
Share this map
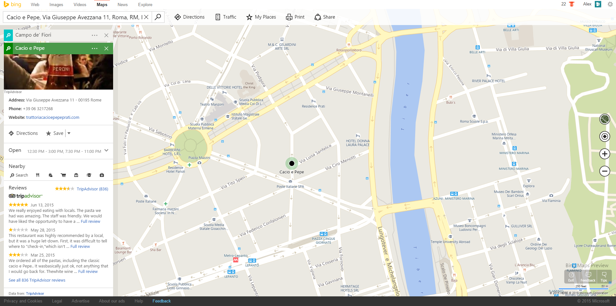tap(325, 17)
